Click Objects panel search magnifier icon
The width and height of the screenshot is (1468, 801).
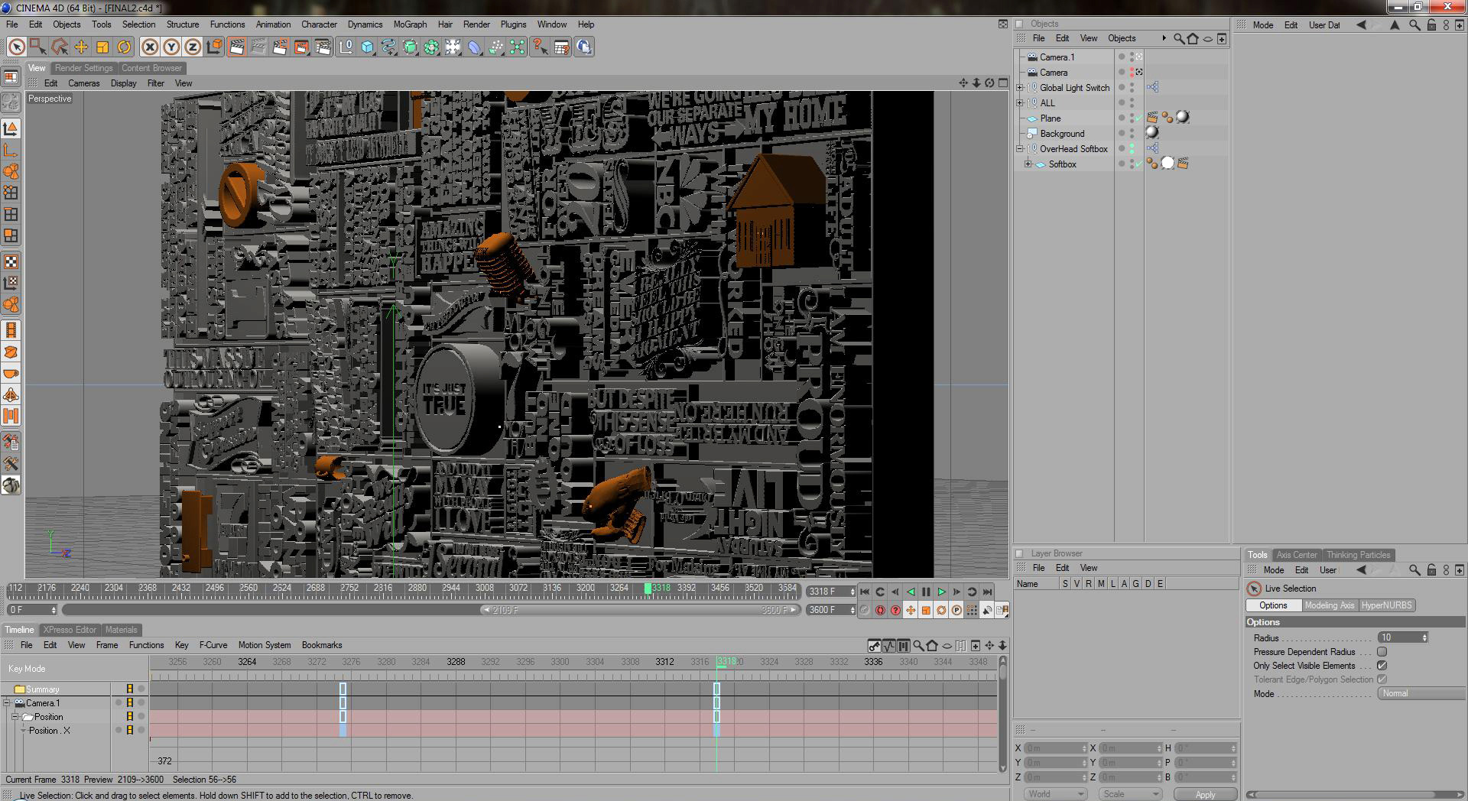[1178, 38]
